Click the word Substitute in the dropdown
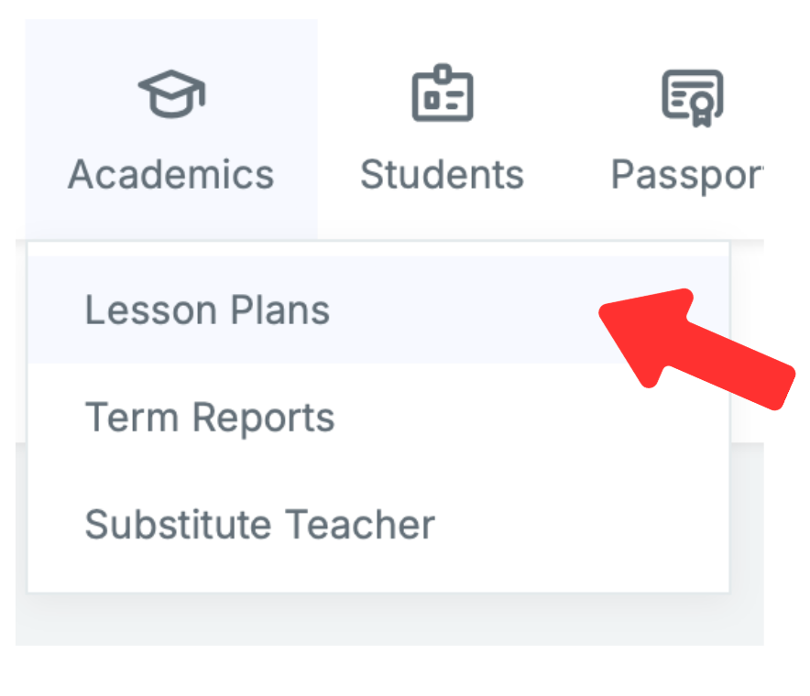The width and height of the screenshot is (810, 696). (x=179, y=525)
